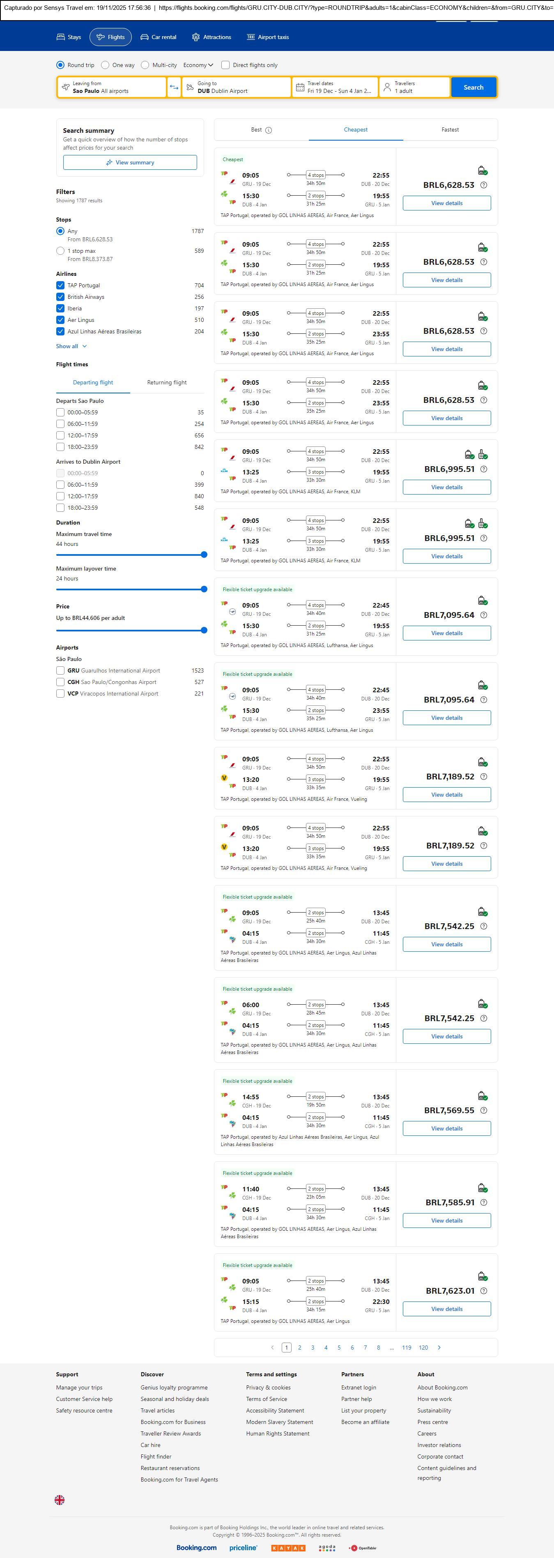Switch to the Fastest sorting tab

(x=450, y=130)
